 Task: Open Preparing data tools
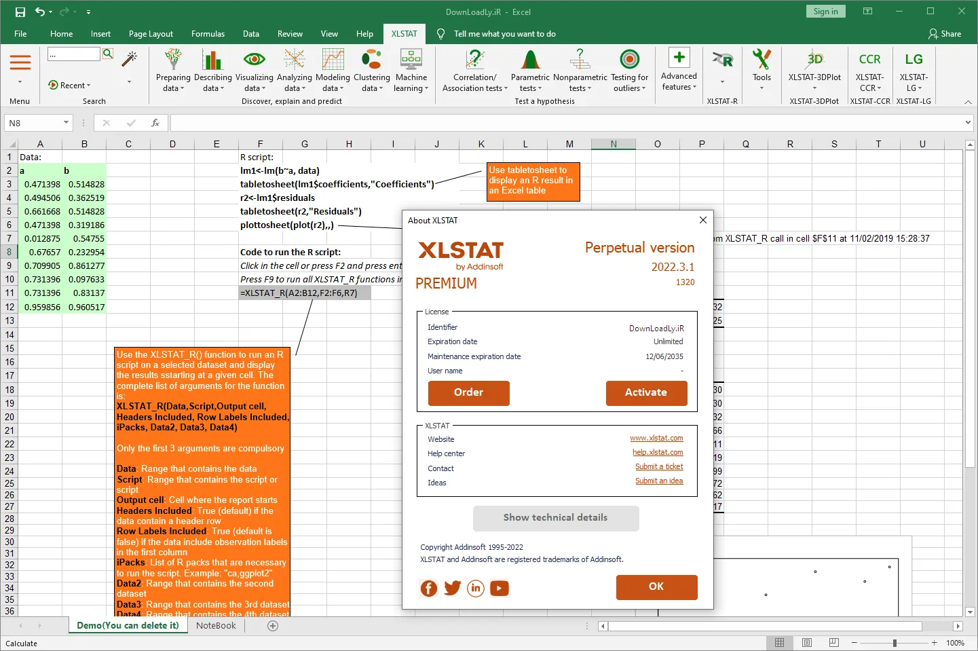tap(173, 71)
